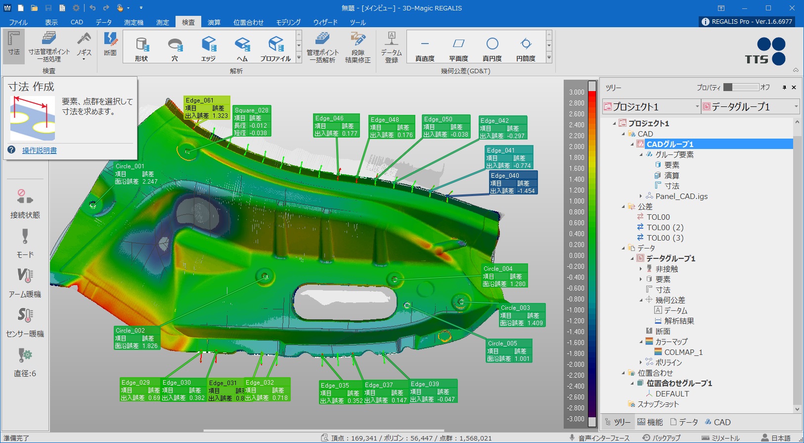The width and height of the screenshot is (804, 443).
Task: Expand the ポリライン tree node
Action: pos(641,362)
